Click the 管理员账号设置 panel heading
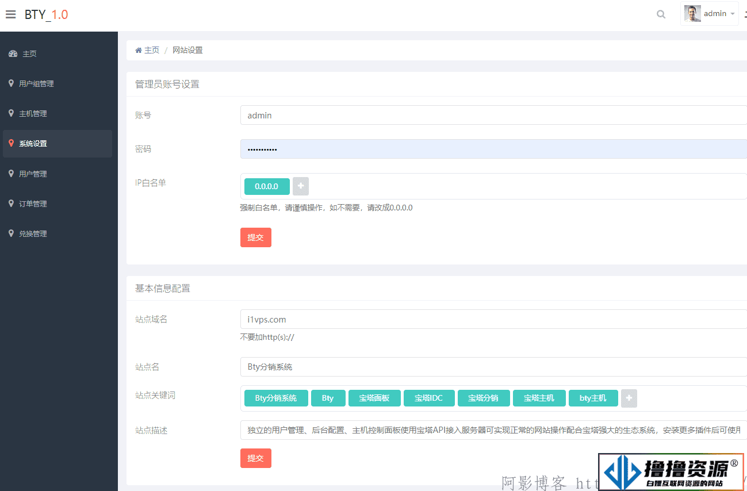 (167, 84)
